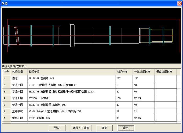Select the 轴径类型 column header
The width and height of the screenshot is (183, 133).
click(x=19, y=72)
